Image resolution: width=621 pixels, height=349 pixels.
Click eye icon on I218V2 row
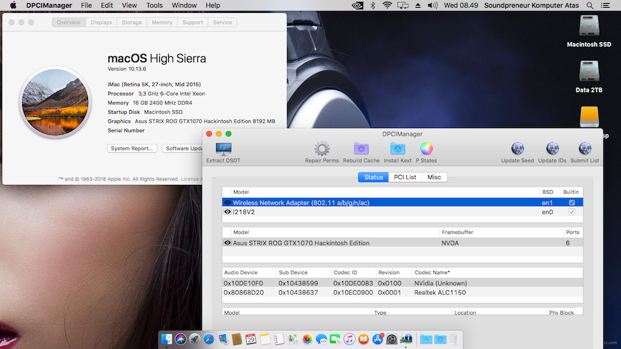click(x=227, y=212)
